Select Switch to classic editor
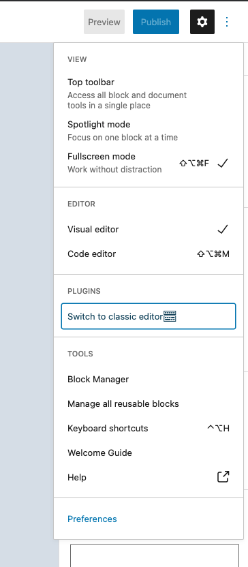 point(149,316)
